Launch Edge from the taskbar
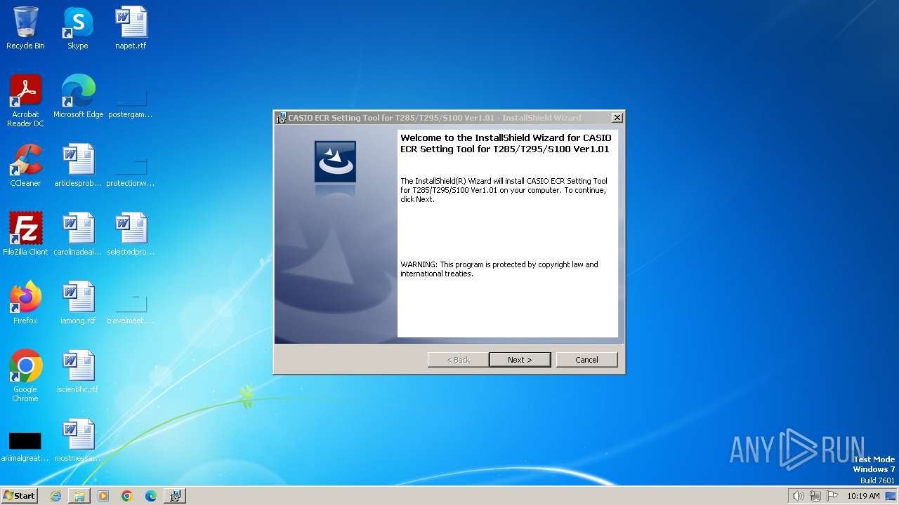Image resolution: width=899 pixels, height=505 pixels. pyautogui.click(x=151, y=496)
